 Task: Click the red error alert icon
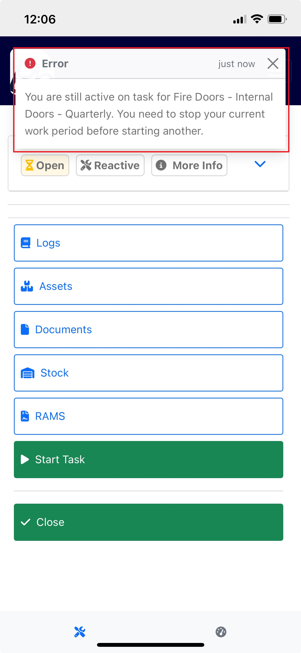click(x=30, y=63)
